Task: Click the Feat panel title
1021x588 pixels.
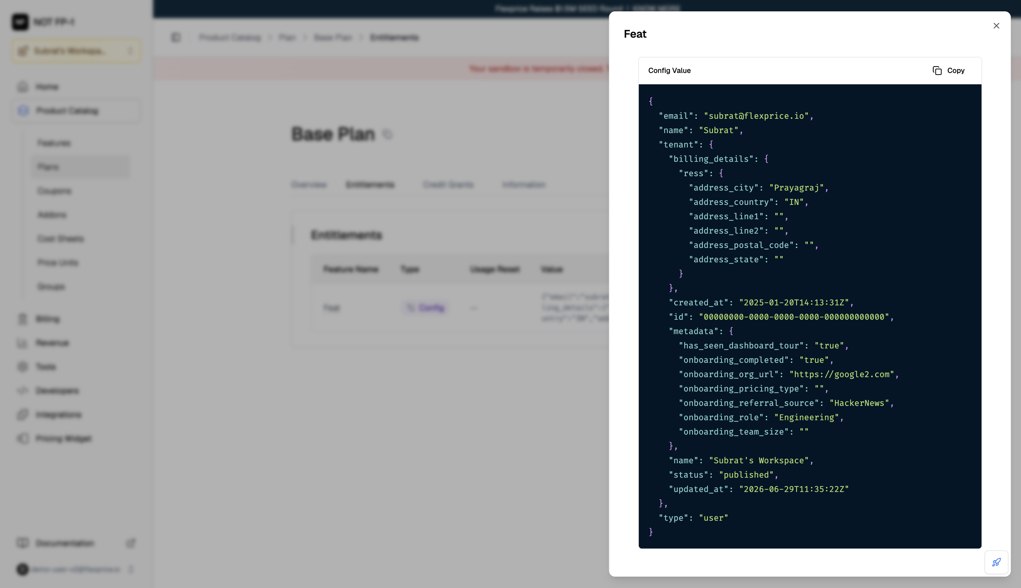Action: pyautogui.click(x=635, y=34)
